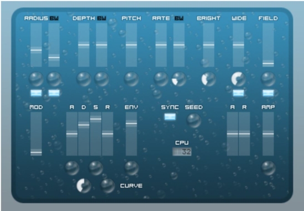Adjust the DEPTH BW slider
304x211 pixels.
pos(102,45)
